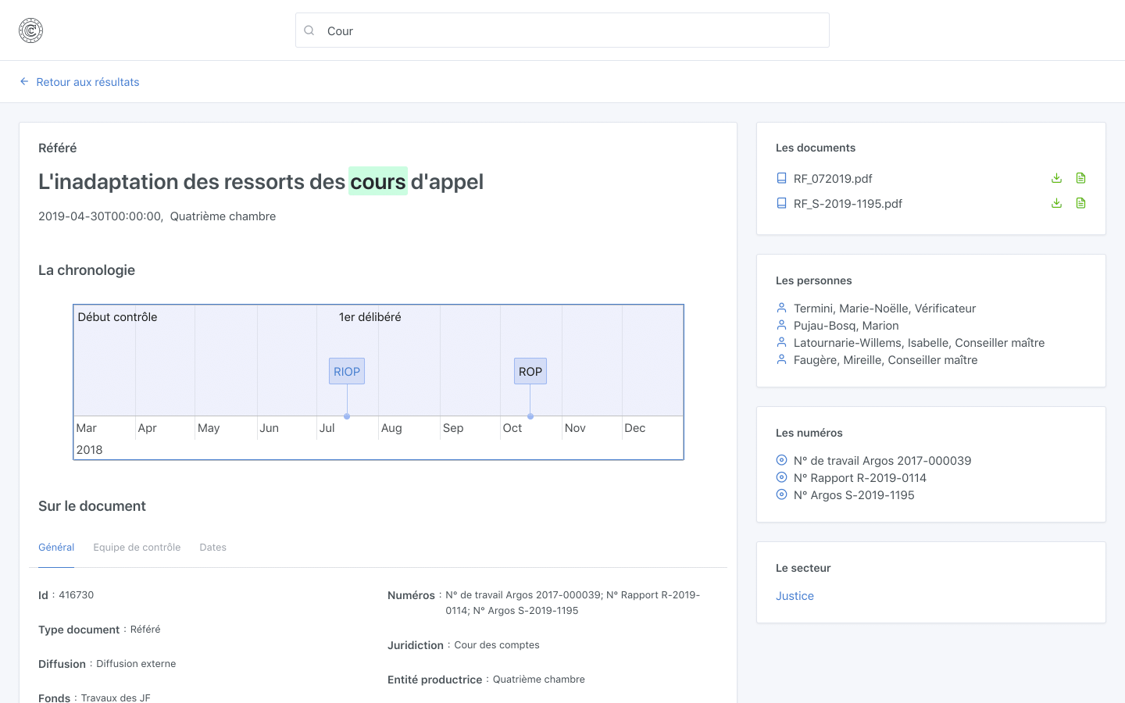Open the Dates tab

coord(212,547)
